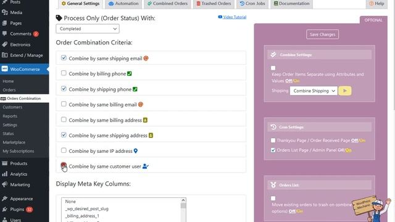This screenshot has height=222, width=395.
Task: Click the WooCommerce logo icon
Action: click(4, 69)
